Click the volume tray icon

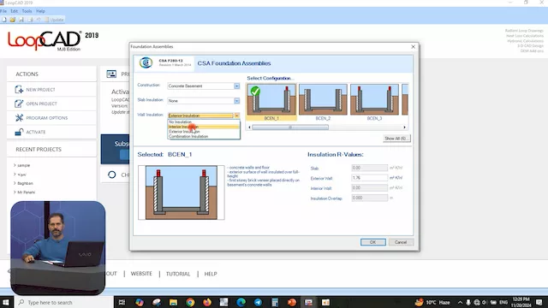[x=485, y=302]
